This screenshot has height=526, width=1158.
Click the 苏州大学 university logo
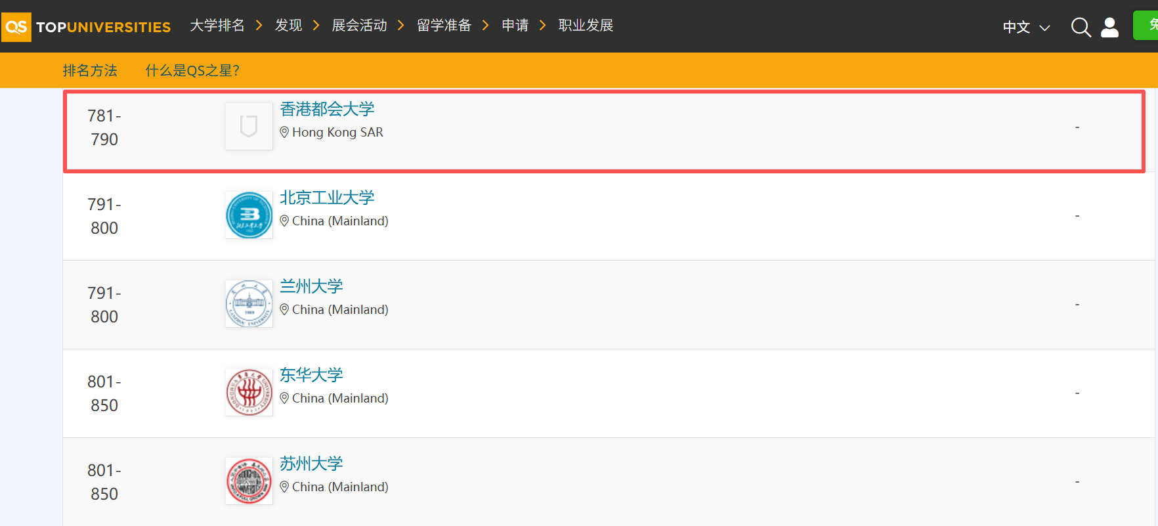click(x=249, y=481)
